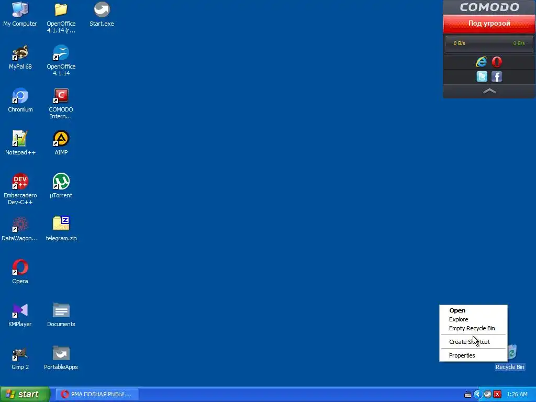Click the red 'Под угрозой' status button

489,24
